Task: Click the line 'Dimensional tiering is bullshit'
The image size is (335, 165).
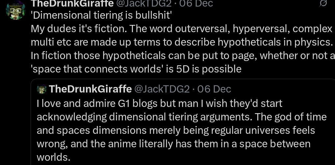Action: pos(101,16)
